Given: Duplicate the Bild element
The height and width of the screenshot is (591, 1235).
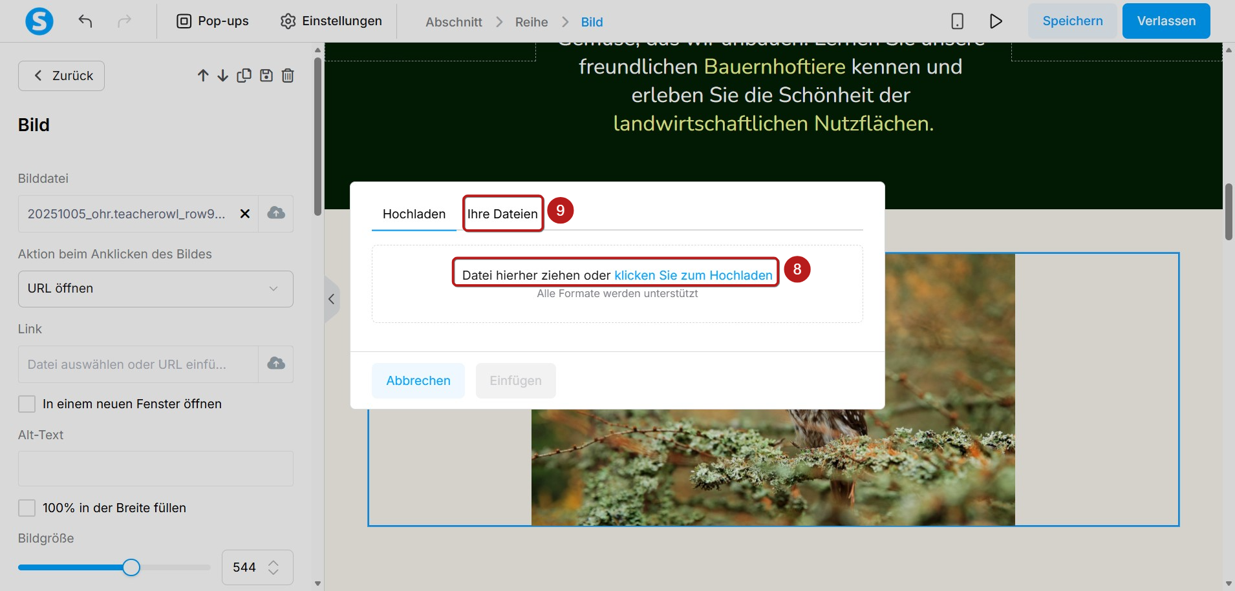Looking at the screenshot, I should [244, 76].
